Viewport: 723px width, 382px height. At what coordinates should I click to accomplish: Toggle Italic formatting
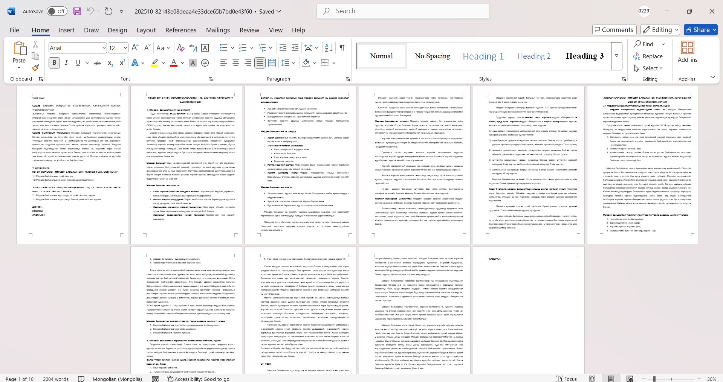click(66, 63)
